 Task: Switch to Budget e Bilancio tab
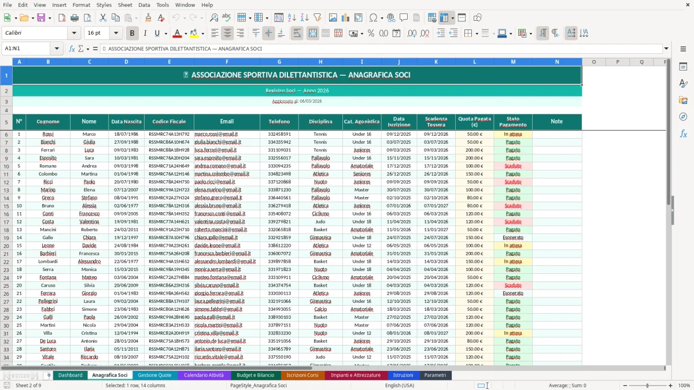point(256,375)
